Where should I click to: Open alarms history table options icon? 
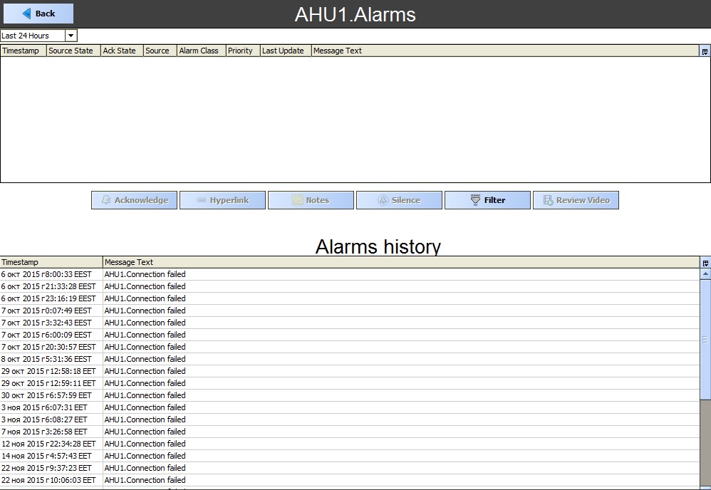[705, 263]
